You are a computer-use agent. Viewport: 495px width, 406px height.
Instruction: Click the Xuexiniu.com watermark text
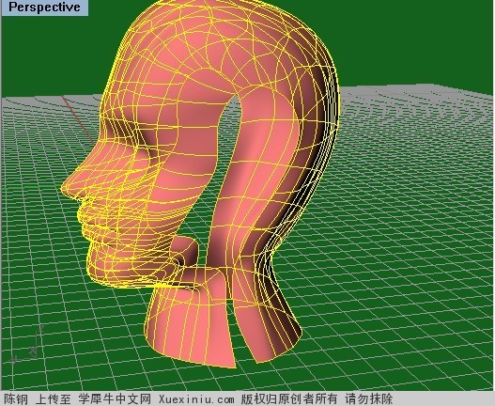point(196,399)
